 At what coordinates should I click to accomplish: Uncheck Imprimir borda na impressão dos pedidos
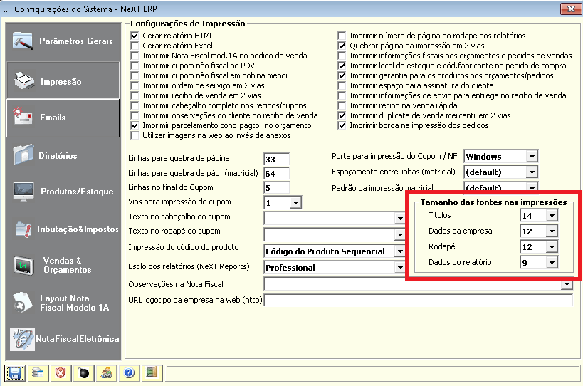click(x=342, y=125)
